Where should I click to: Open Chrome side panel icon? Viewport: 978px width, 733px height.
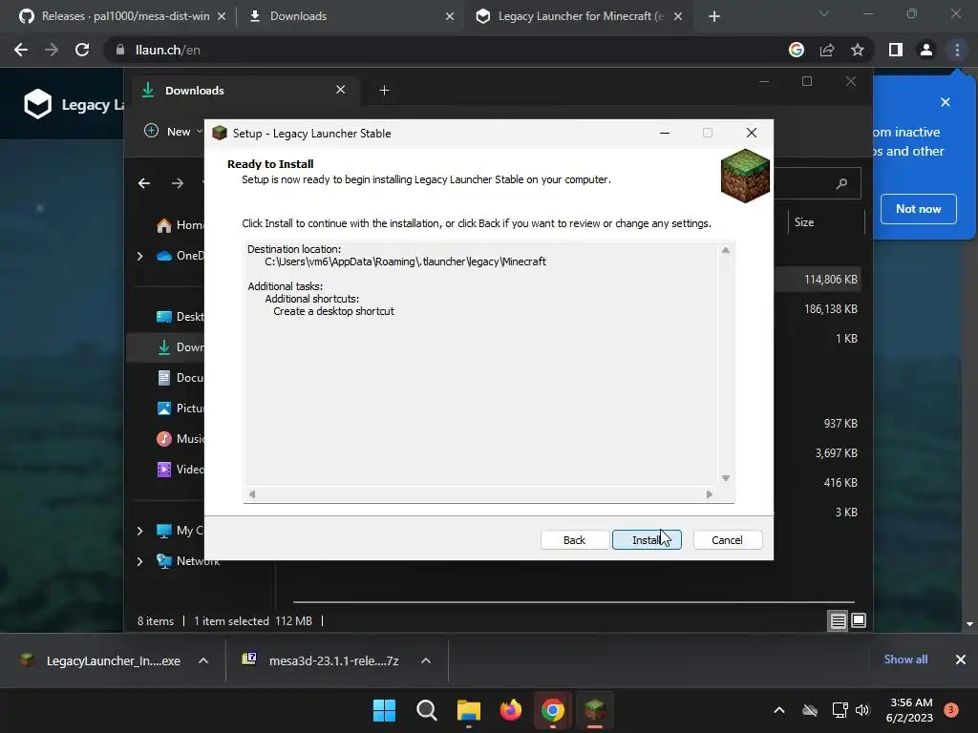coord(896,50)
